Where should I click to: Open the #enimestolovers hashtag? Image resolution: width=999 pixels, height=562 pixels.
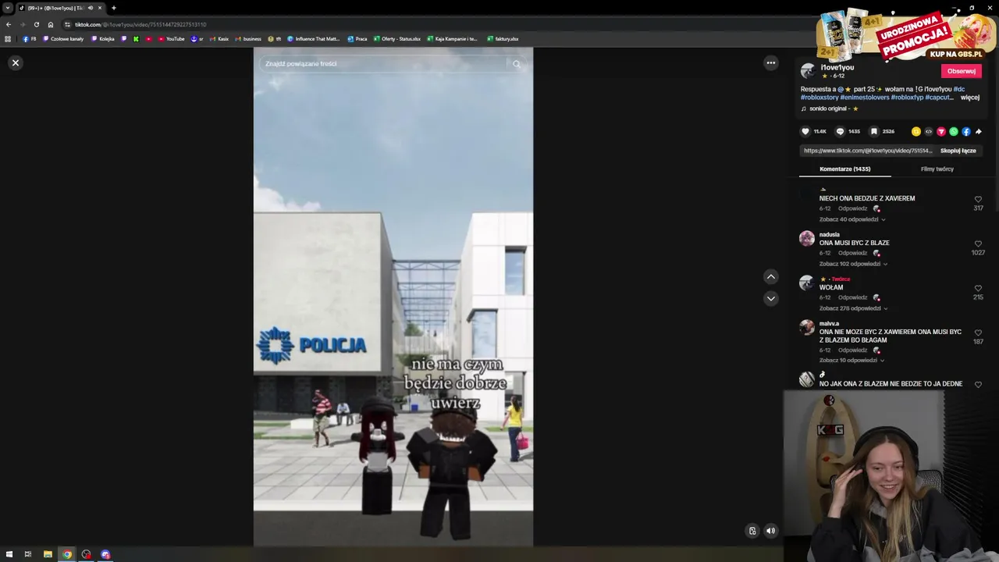coord(865,98)
